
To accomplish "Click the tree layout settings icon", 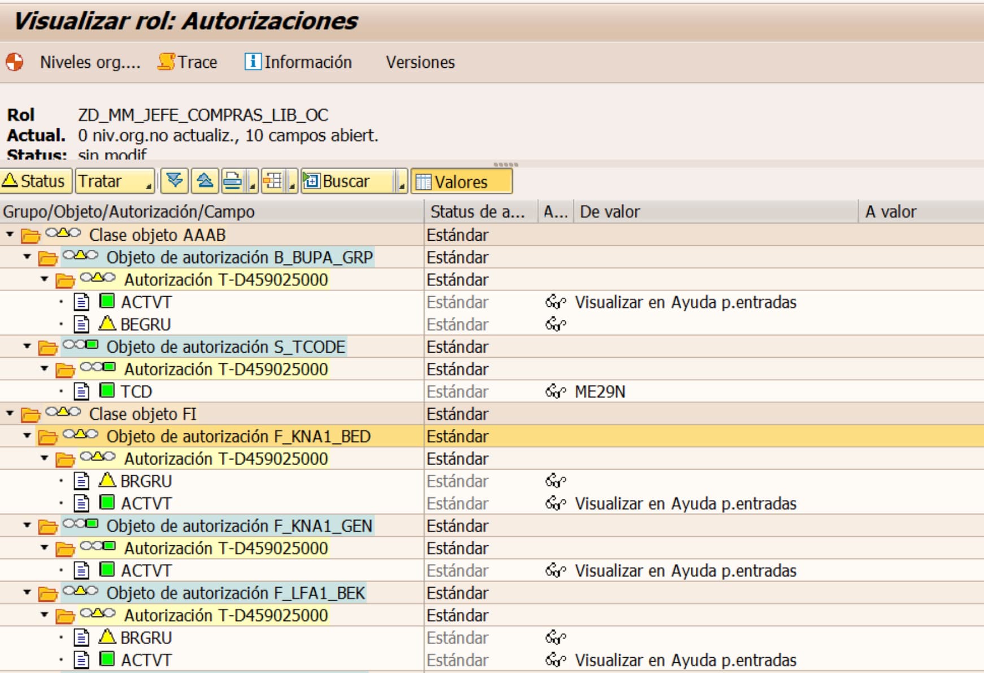I will click(x=273, y=181).
